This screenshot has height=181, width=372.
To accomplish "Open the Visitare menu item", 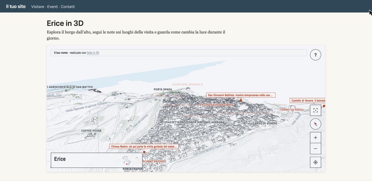I will [x=37, y=7].
